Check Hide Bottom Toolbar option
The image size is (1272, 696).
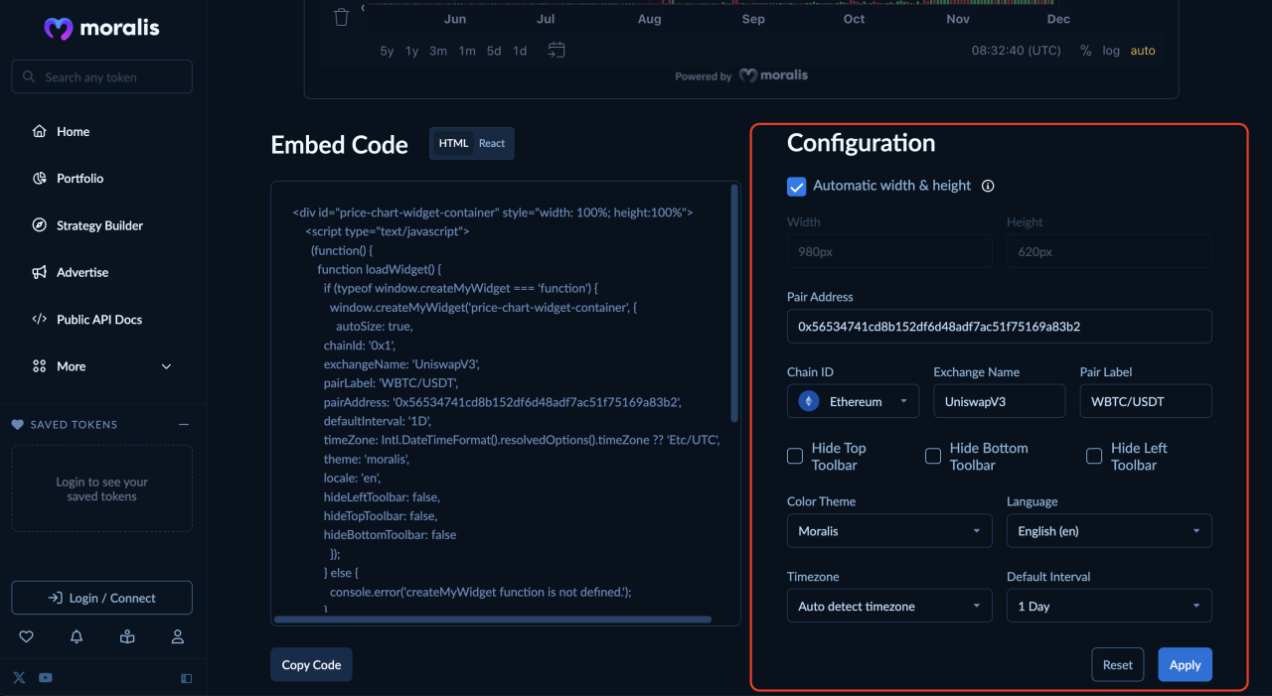932,455
